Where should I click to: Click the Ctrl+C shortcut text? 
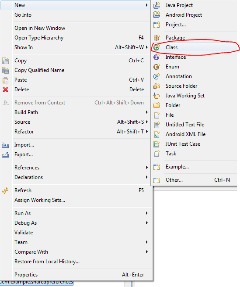[x=136, y=61]
